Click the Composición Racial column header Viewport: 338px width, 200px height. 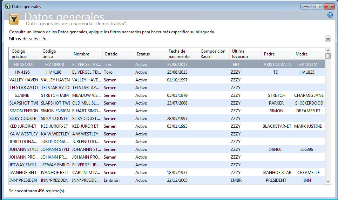213,54
